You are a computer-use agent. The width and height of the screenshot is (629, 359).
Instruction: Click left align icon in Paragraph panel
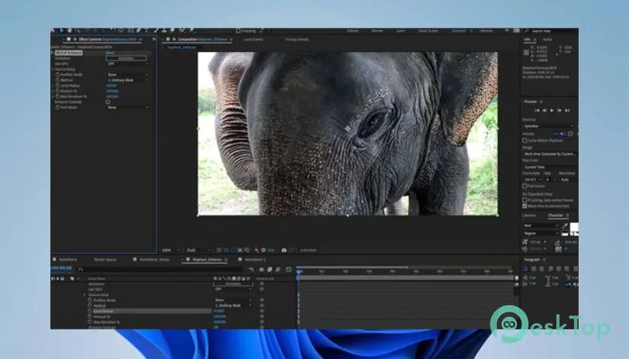[x=527, y=269]
